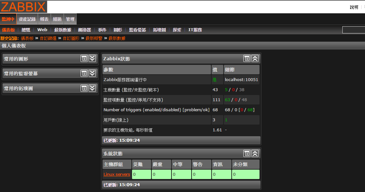Click the localhost:10051 detail cell

241,79
